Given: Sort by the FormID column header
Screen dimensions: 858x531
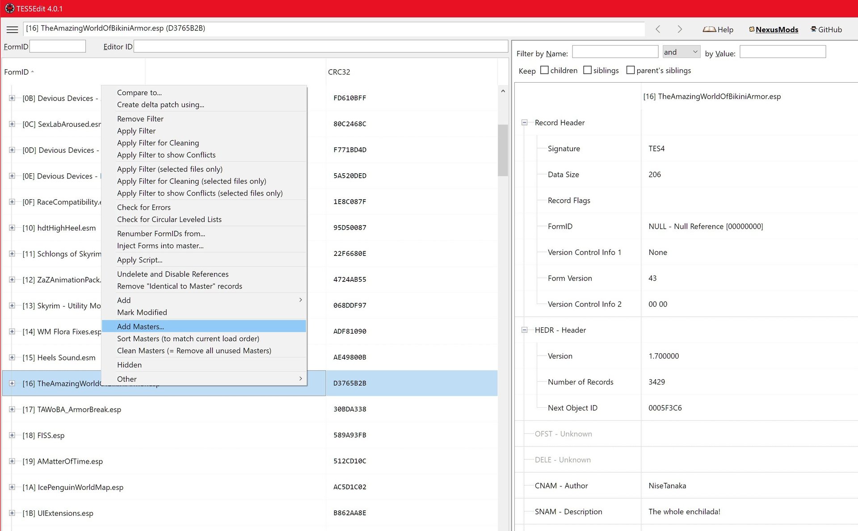Looking at the screenshot, I should point(74,72).
